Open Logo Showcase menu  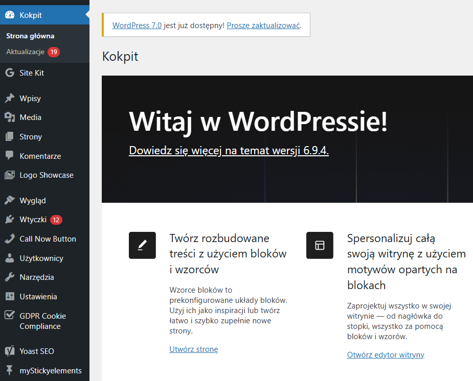44,175
